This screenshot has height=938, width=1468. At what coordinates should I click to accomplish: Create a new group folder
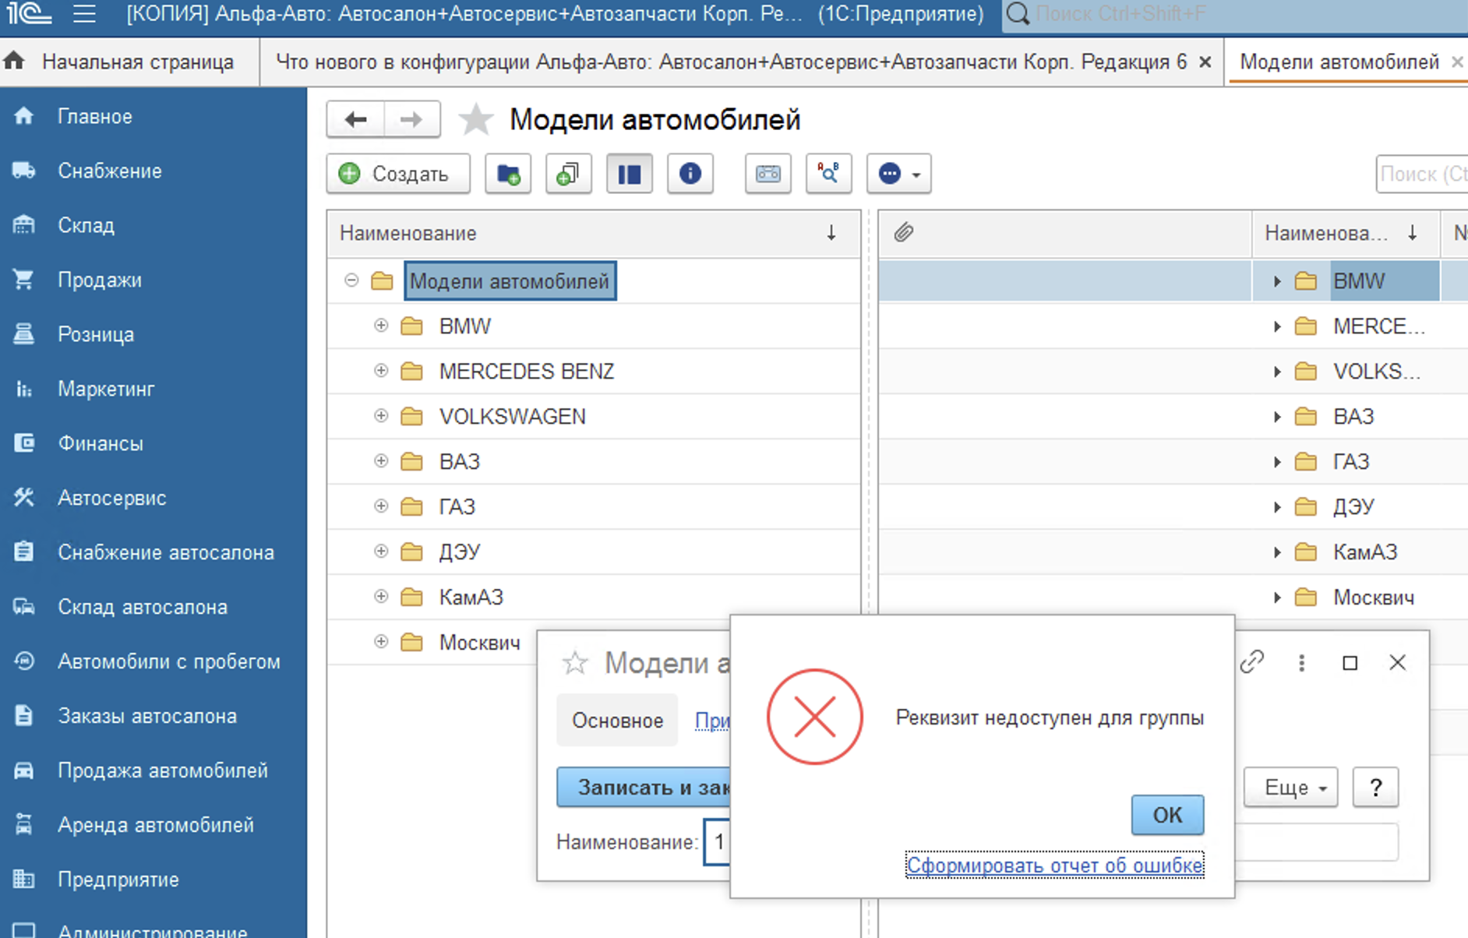[508, 173]
